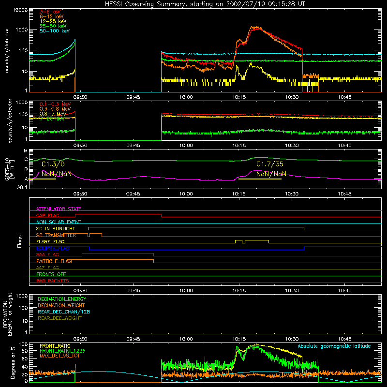Screen dimensions: 387x387
Task: Select the blue ECLIPSE_FLAG label
Action: point(53,248)
